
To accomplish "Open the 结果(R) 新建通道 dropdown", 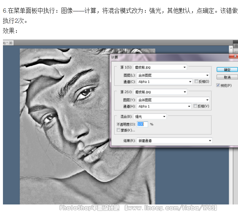I will pyautogui.click(x=174, y=140).
